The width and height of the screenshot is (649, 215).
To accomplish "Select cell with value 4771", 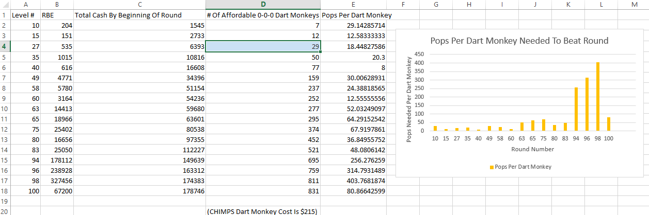I will pyautogui.click(x=57, y=77).
